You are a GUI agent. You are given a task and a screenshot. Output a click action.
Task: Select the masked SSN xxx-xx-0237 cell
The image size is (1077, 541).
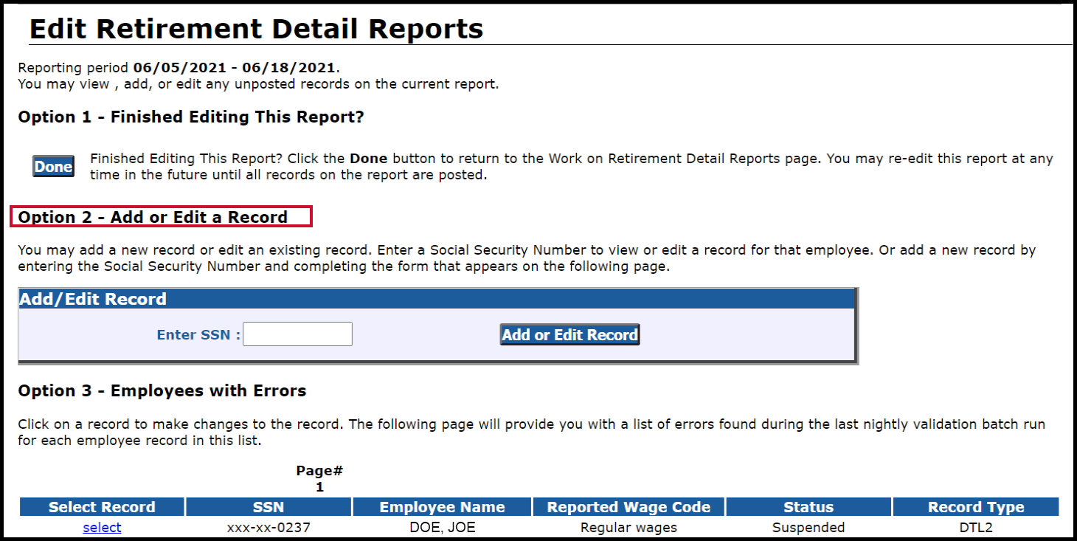269,527
